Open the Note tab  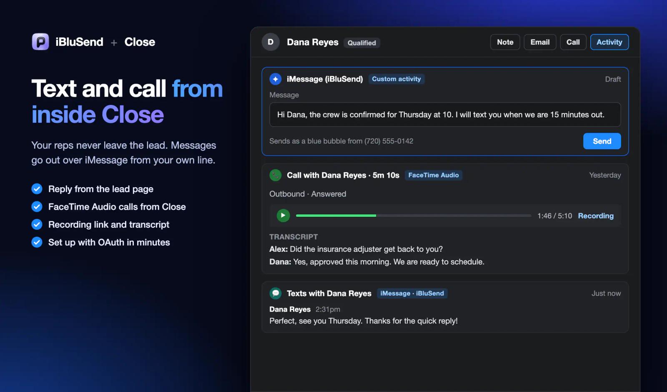tap(505, 42)
